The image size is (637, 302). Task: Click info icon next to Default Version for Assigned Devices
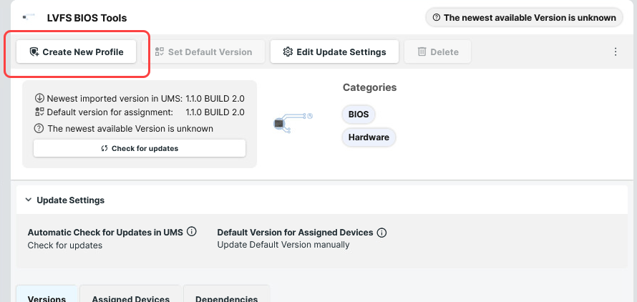coord(381,233)
